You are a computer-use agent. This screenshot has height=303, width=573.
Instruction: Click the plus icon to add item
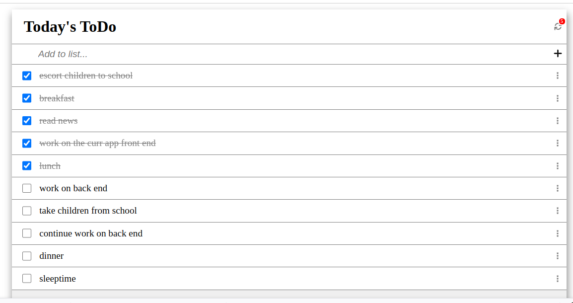click(558, 53)
